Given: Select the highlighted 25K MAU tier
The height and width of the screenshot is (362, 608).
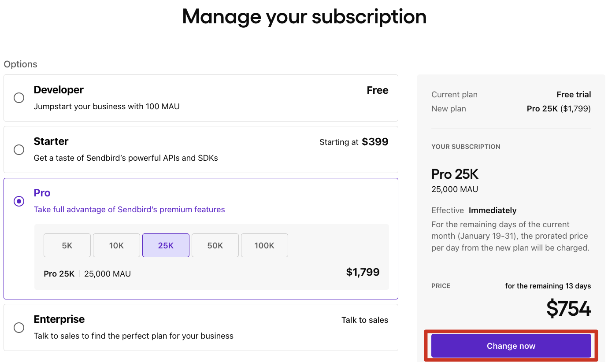Looking at the screenshot, I should (166, 245).
